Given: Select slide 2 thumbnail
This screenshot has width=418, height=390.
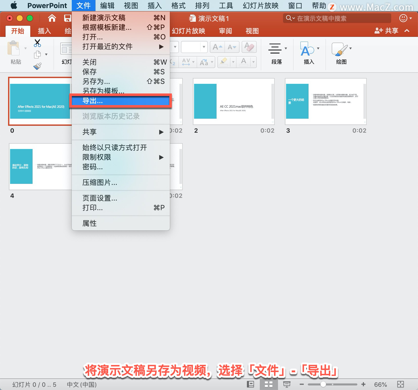Looking at the screenshot, I should (234, 101).
